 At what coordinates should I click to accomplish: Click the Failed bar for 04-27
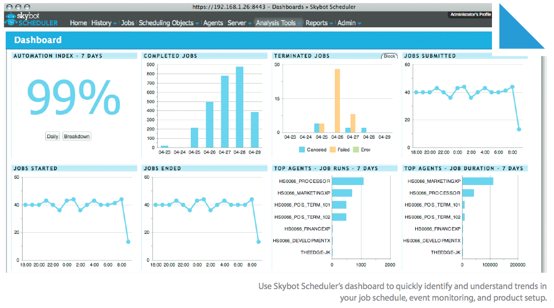point(353,124)
